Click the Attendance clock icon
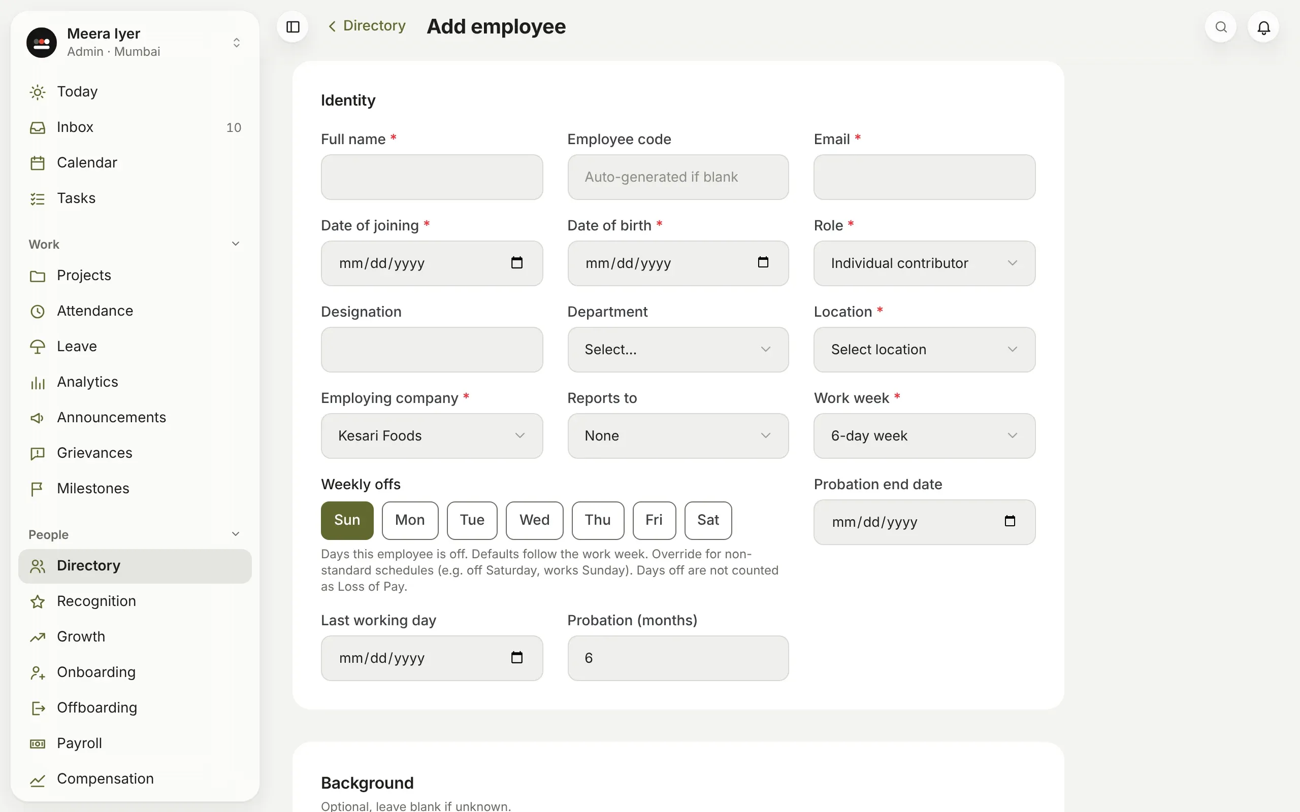Viewport: 1300px width, 812px height. point(38,312)
